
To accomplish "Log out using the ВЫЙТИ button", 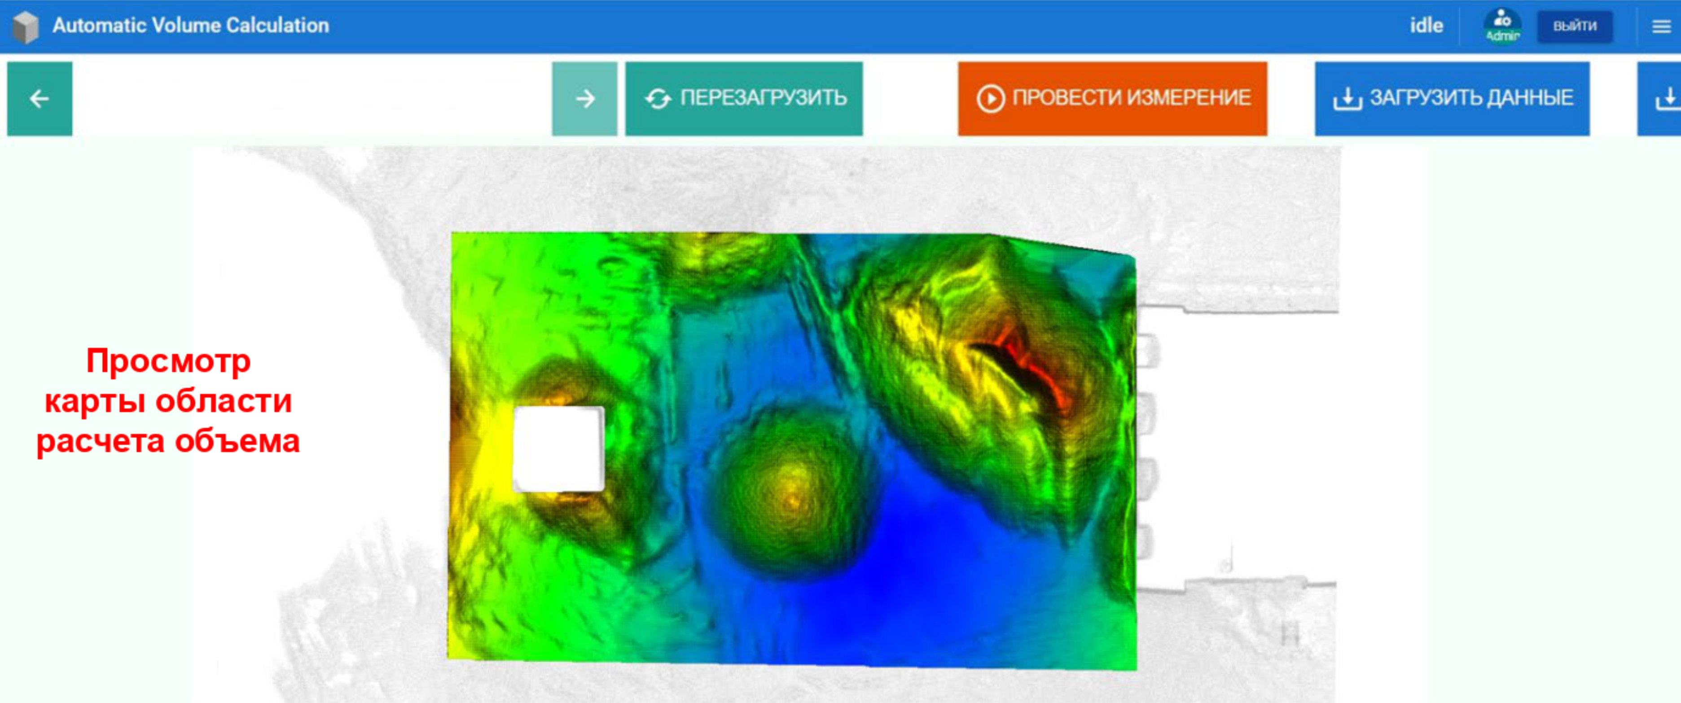I will coord(1574,26).
